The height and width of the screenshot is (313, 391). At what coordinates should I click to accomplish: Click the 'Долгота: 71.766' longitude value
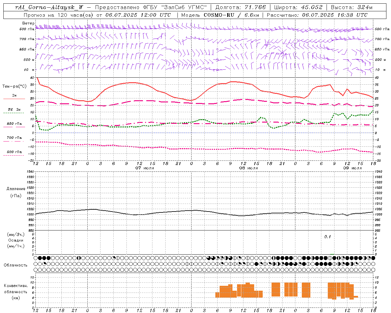click(x=241, y=7)
